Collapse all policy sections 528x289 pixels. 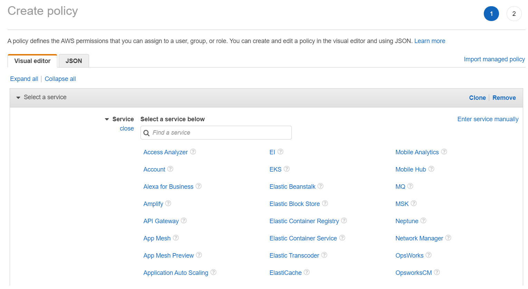(x=60, y=79)
